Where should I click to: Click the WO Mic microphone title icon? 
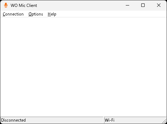6,5
